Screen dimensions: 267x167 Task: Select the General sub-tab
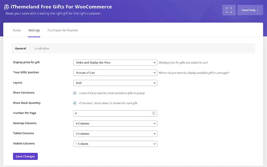coord(20,49)
